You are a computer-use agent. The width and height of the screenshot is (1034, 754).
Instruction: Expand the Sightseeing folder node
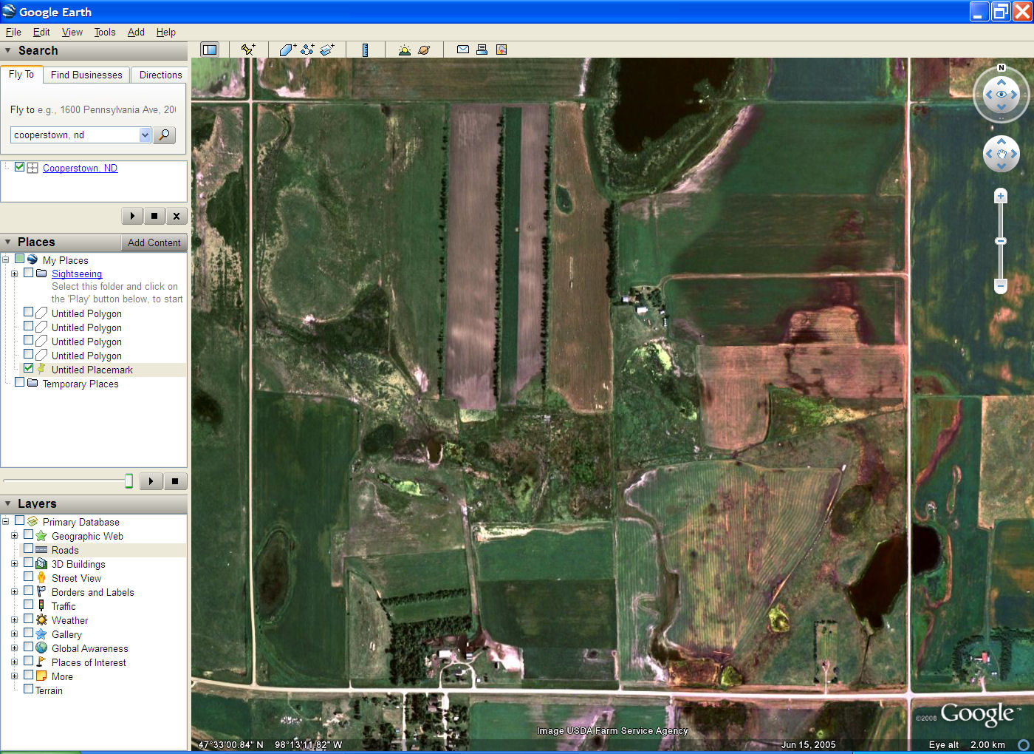tap(14, 274)
